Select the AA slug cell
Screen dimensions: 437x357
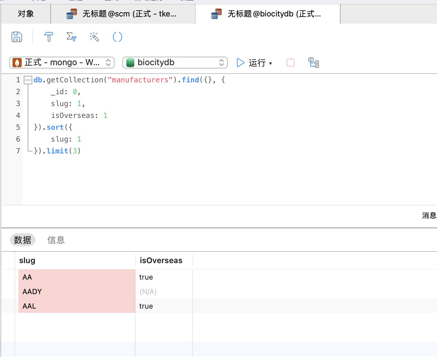(77, 277)
